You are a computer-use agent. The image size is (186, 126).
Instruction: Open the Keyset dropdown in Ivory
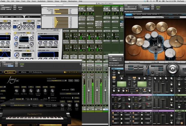tap(20, 105)
